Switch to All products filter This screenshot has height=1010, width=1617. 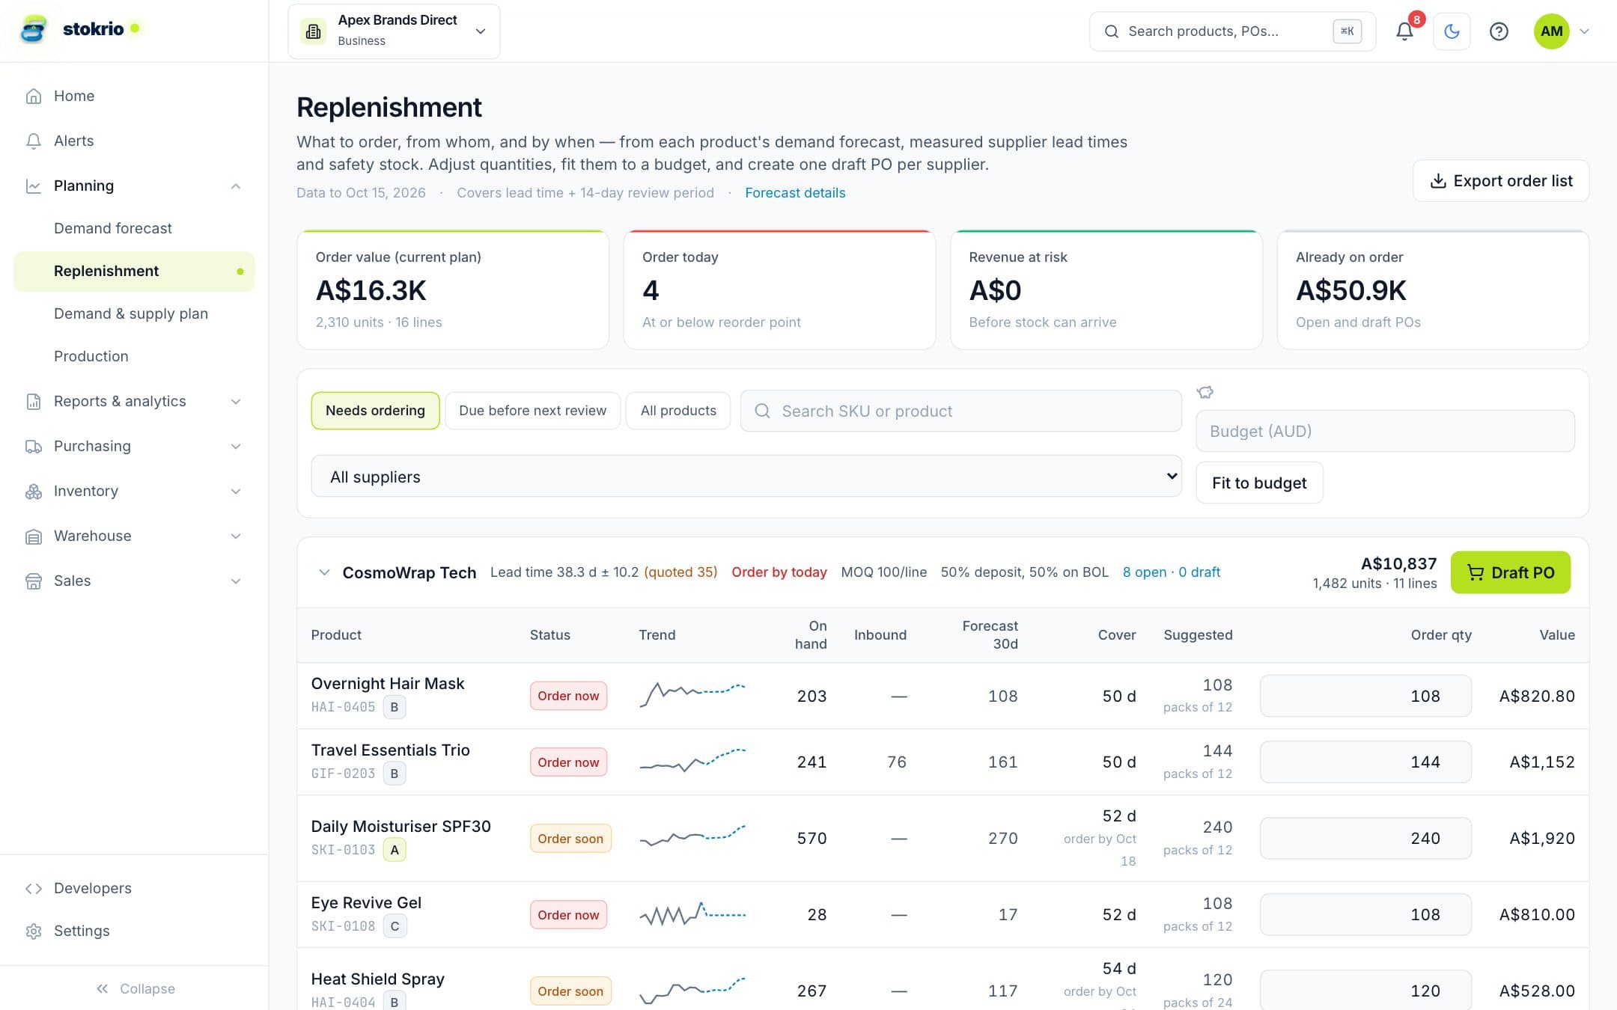(x=678, y=411)
